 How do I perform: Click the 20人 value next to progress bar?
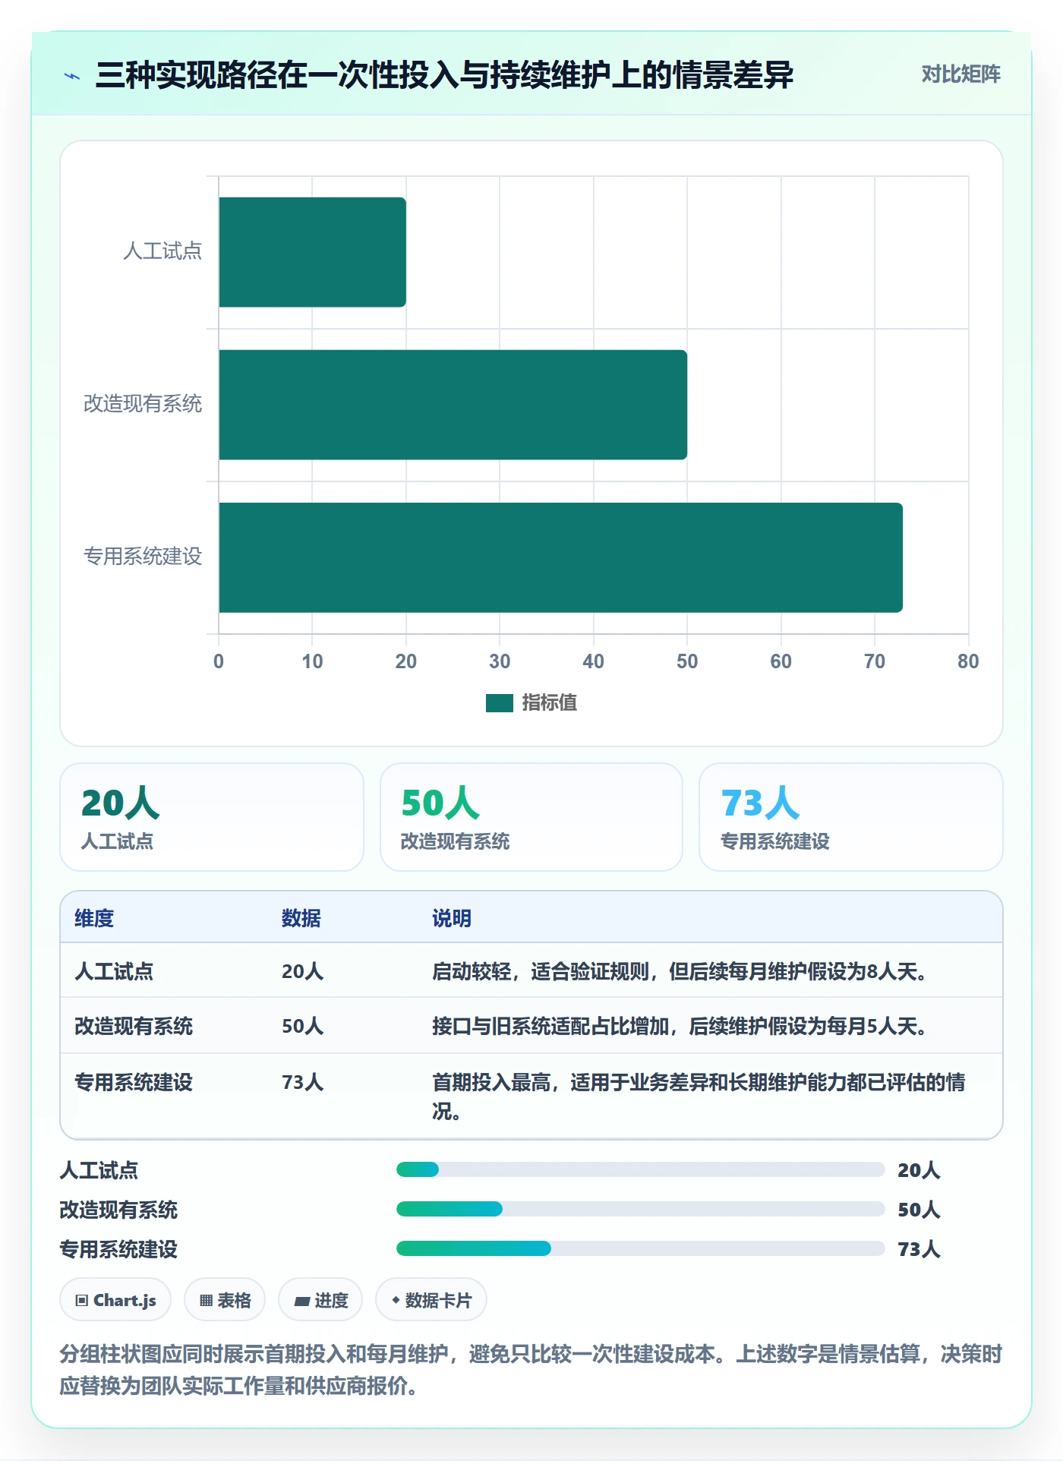tap(919, 1170)
